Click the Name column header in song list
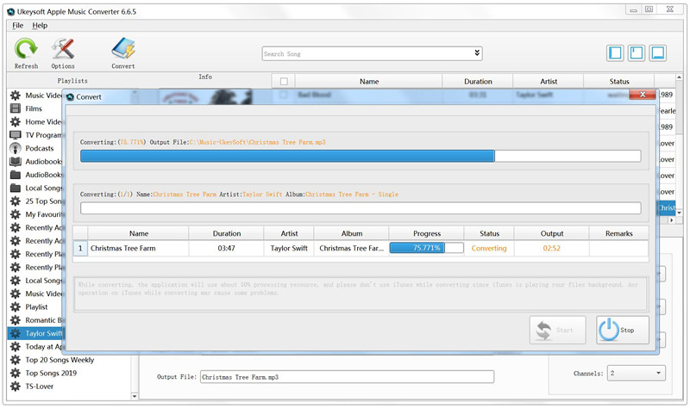The height and width of the screenshot is (408, 690). pyautogui.click(x=369, y=81)
